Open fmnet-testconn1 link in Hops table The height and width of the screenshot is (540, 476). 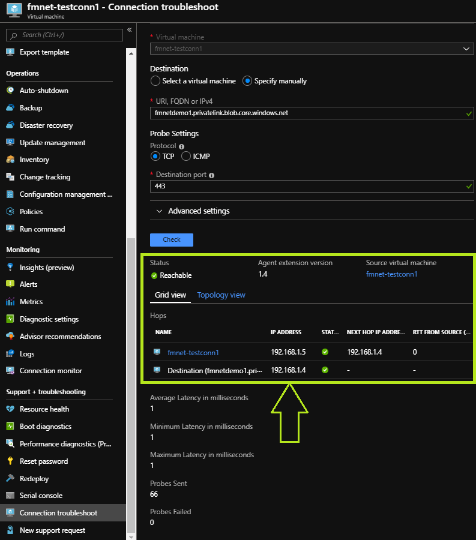pyautogui.click(x=193, y=353)
